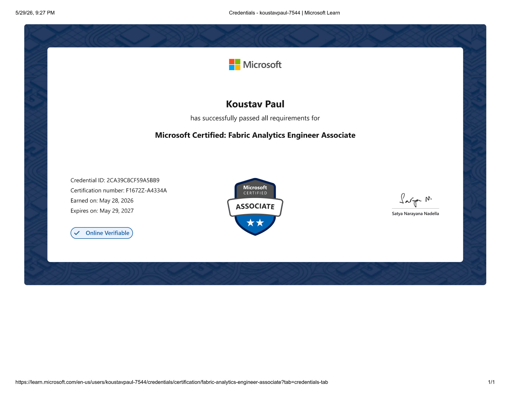The width and height of the screenshot is (510, 394).
Task: Click the Fabric Analytics Engineer Associate title
Action: pos(255,135)
